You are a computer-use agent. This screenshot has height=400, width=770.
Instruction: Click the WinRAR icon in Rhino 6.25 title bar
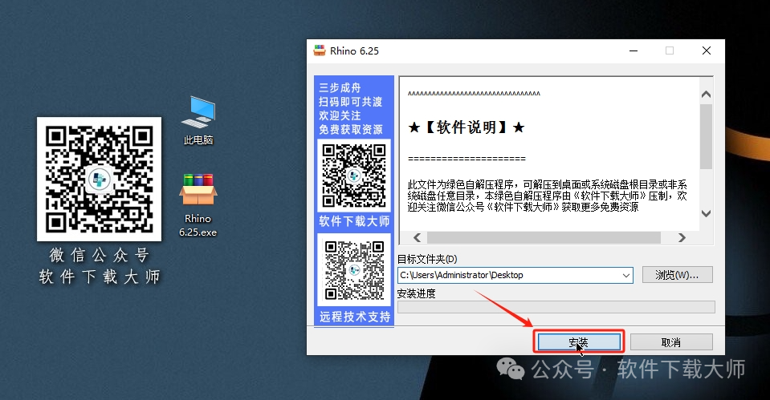pyautogui.click(x=320, y=51)
